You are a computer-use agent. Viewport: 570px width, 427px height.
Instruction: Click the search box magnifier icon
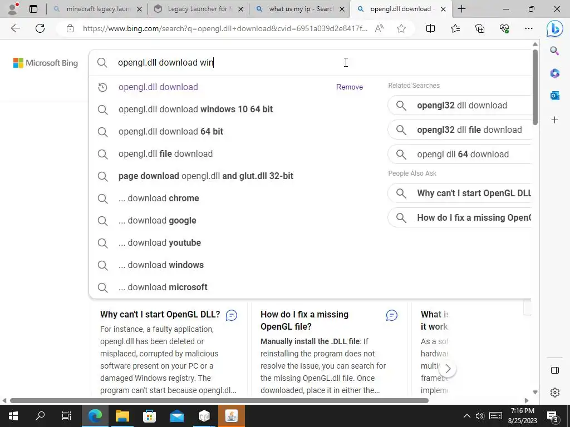coord(102,62)
